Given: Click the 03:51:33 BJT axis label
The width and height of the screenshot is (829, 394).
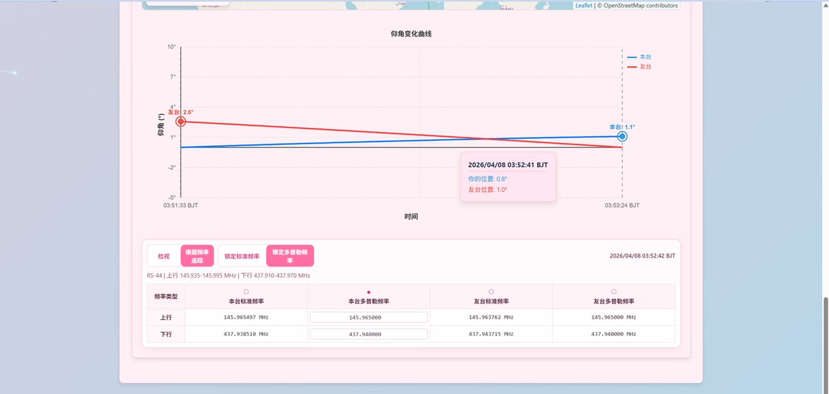Looking at the screenshot, I should click(x=180, y=205).
